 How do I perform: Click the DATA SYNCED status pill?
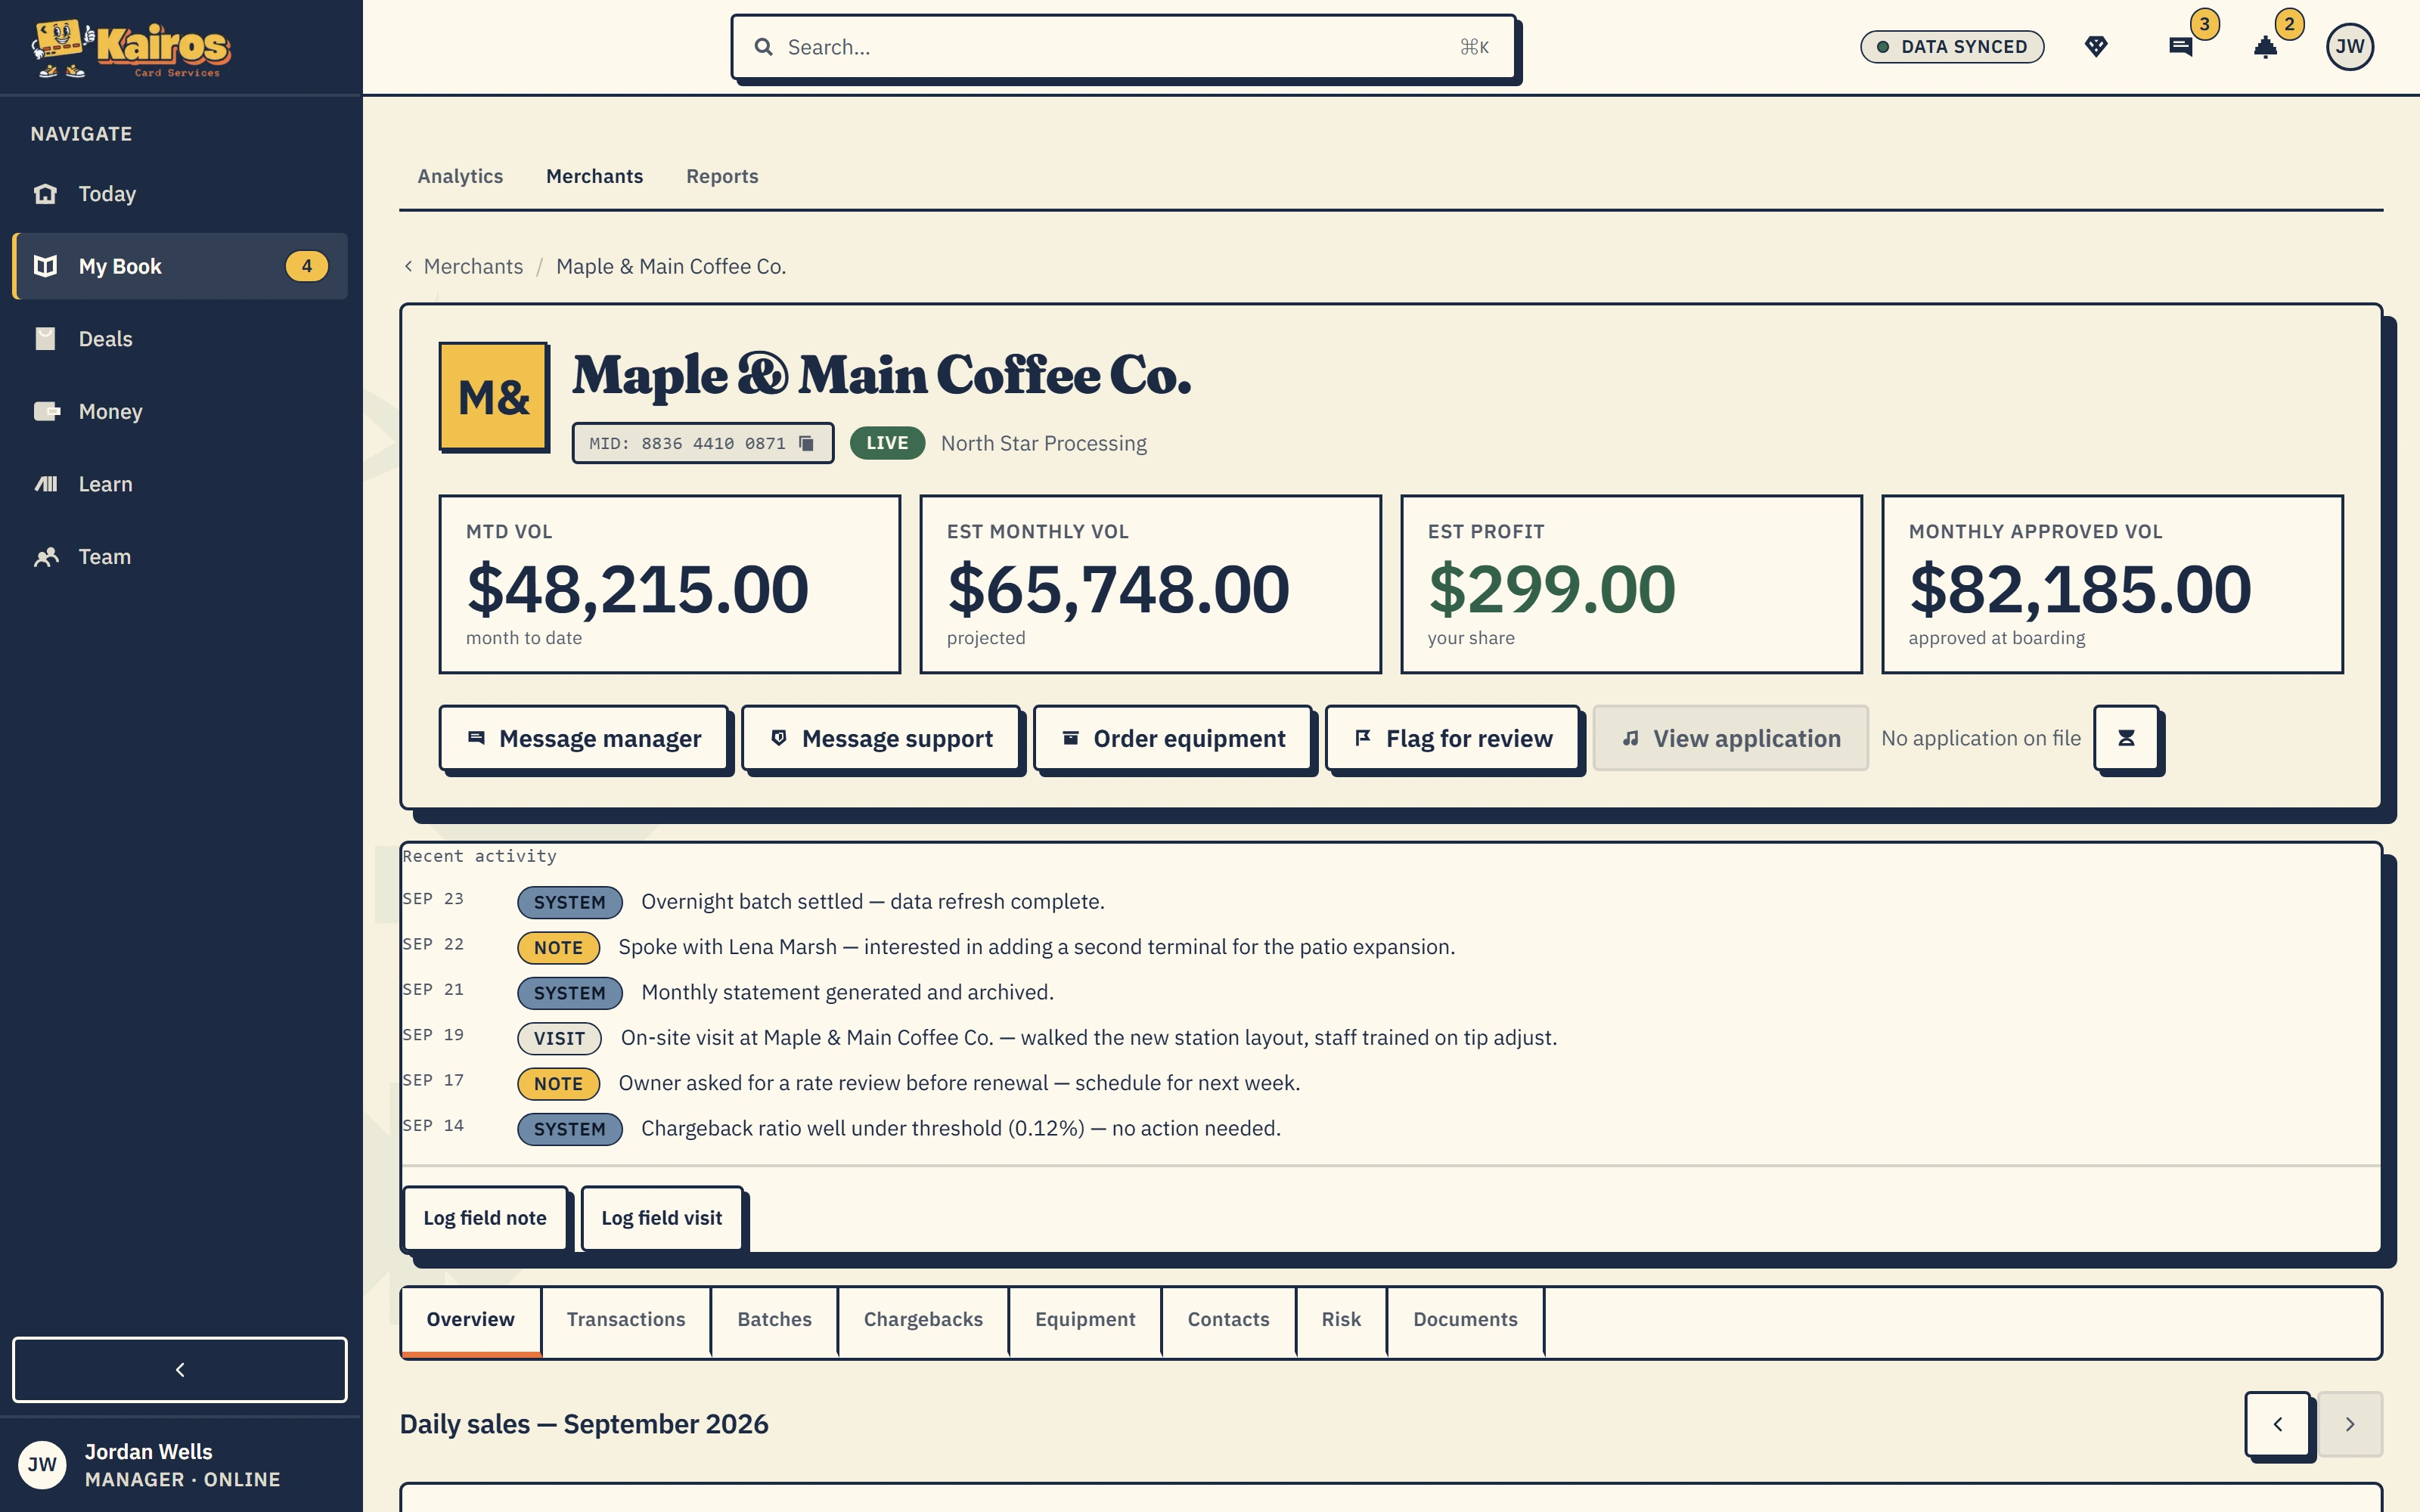point(1952,47)
